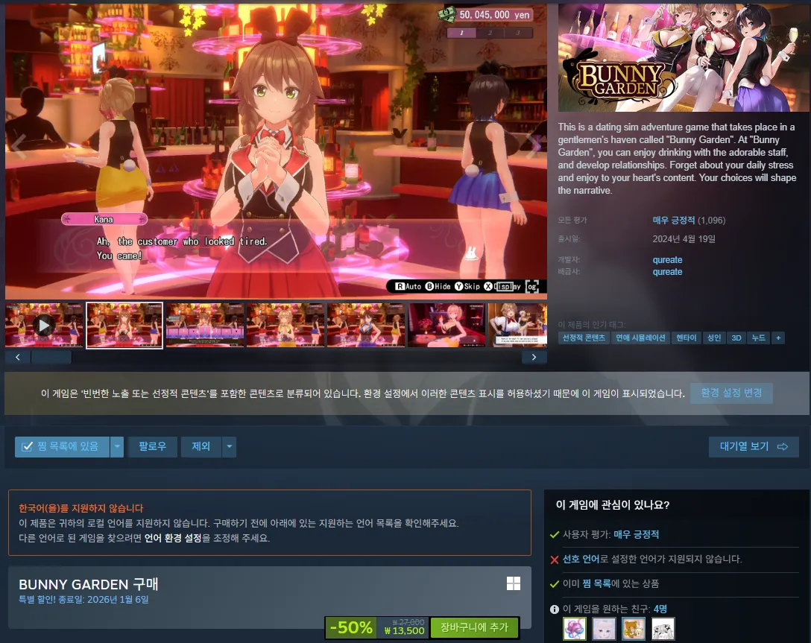
Task: Click the 장바구니에 추가 button
Action: [474, 627]
